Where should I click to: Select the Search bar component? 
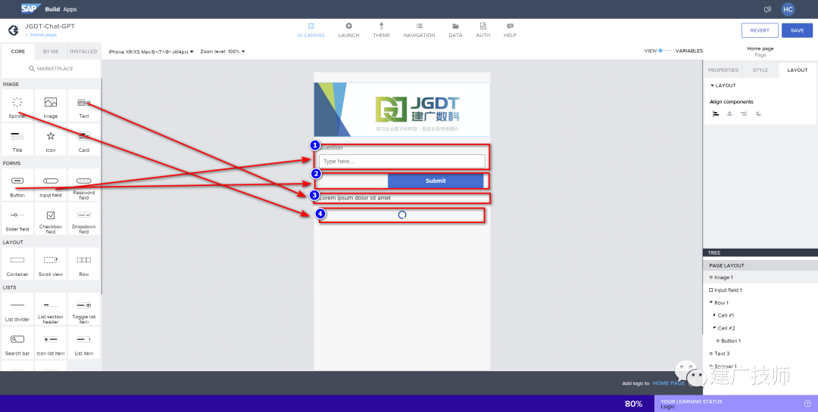(x=17, y=342)
